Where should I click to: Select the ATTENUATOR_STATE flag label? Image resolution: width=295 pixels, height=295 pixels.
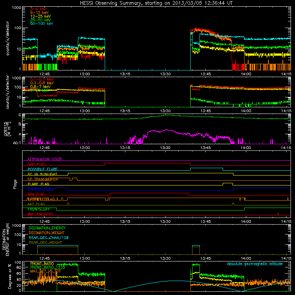coord(45,159)
